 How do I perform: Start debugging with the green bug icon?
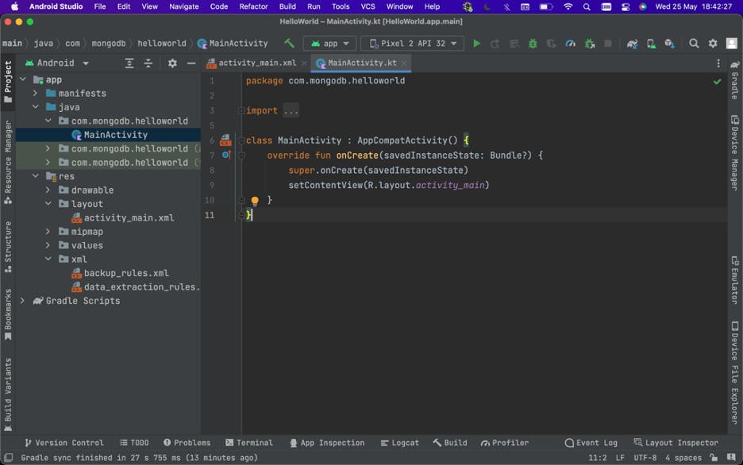[x=533, y=44]
